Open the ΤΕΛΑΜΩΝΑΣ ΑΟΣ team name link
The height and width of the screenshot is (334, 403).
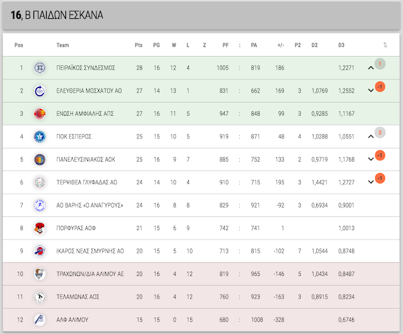click(x=78, y=297)
